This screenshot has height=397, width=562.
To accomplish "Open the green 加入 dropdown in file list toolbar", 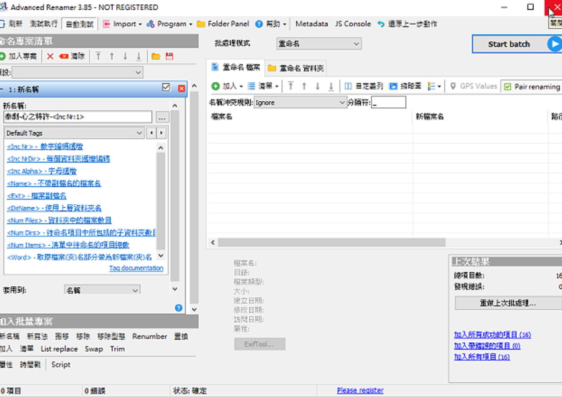I will [x=227, y=86].
